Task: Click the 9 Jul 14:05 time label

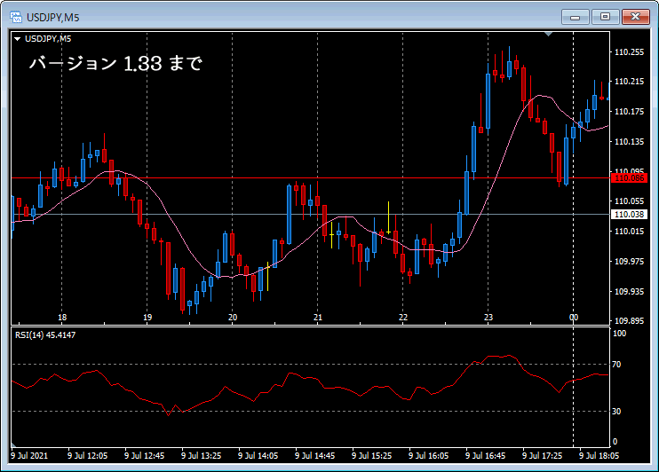Action: click(258, 456)
